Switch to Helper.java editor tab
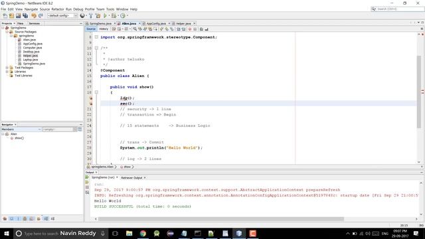Image resolution: width=425 pixels, height=239 pixels. [x=183, y=24]
